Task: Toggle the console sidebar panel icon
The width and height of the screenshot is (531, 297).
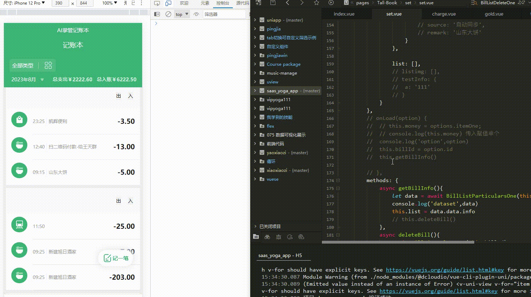Action: [157, 14]
